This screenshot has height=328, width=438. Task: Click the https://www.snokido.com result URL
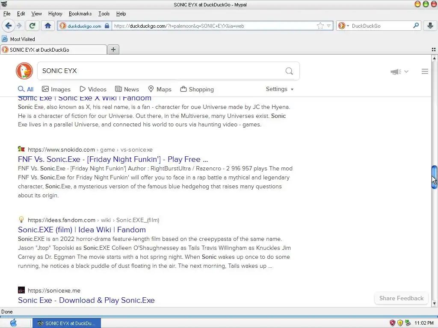click(61, 149)
